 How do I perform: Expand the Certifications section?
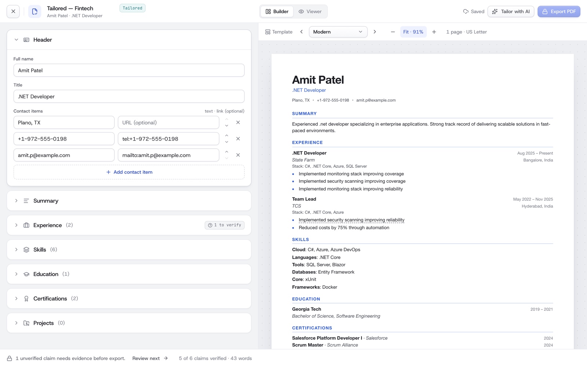(x=16, y=298)
